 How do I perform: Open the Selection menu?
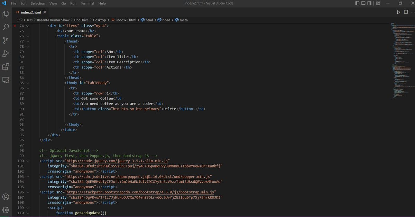[x=38, y=3]
